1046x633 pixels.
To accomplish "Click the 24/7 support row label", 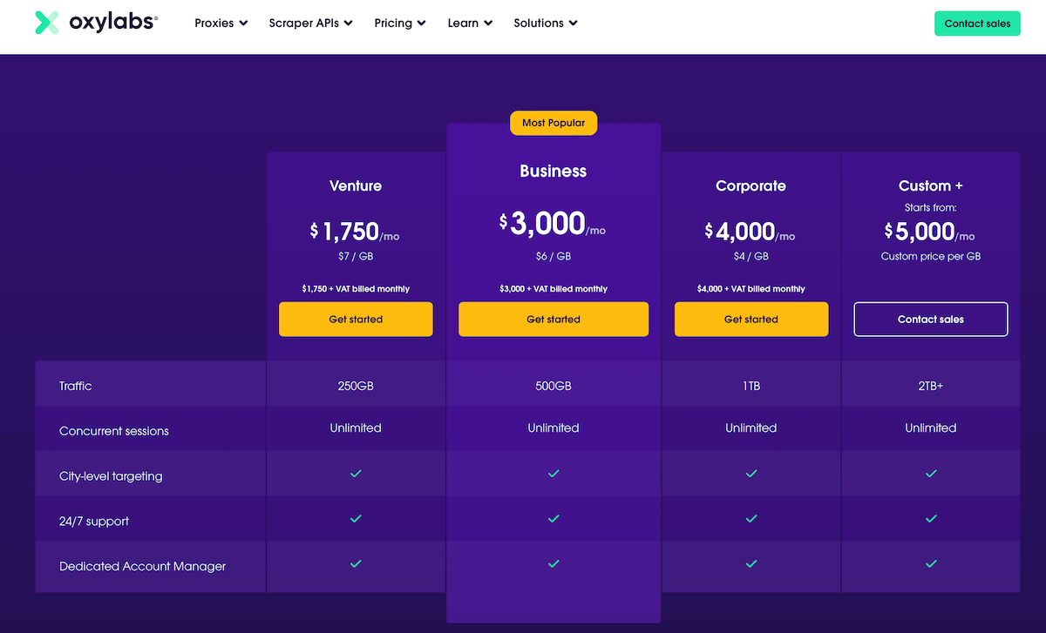I will point(94,522).
